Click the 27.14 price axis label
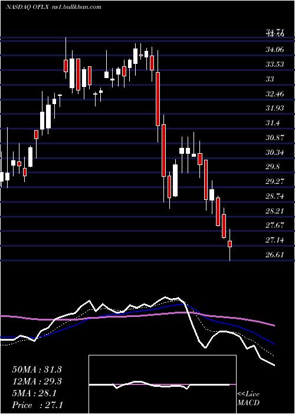Viewport: 295px width, 414px height. (x=275, y=240)
